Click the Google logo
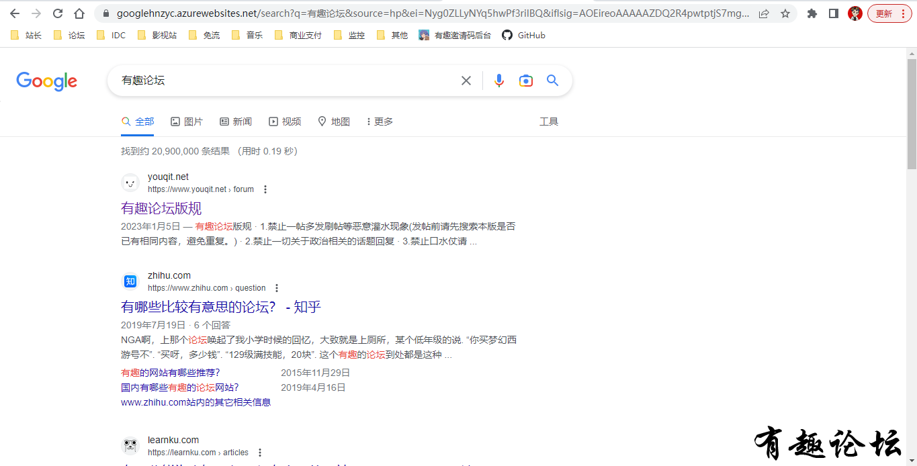Screen dimensions: 917x466 tap(46, 81)
